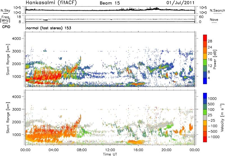Screen dimensions: 225x156
Task: Click the gray Velocity segment between 25 and -25
Action: pos(205,117)
